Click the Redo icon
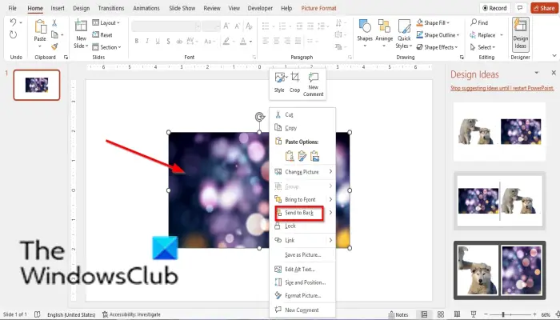The height and width of the screenshot is (320, 560). coord(14,34)
